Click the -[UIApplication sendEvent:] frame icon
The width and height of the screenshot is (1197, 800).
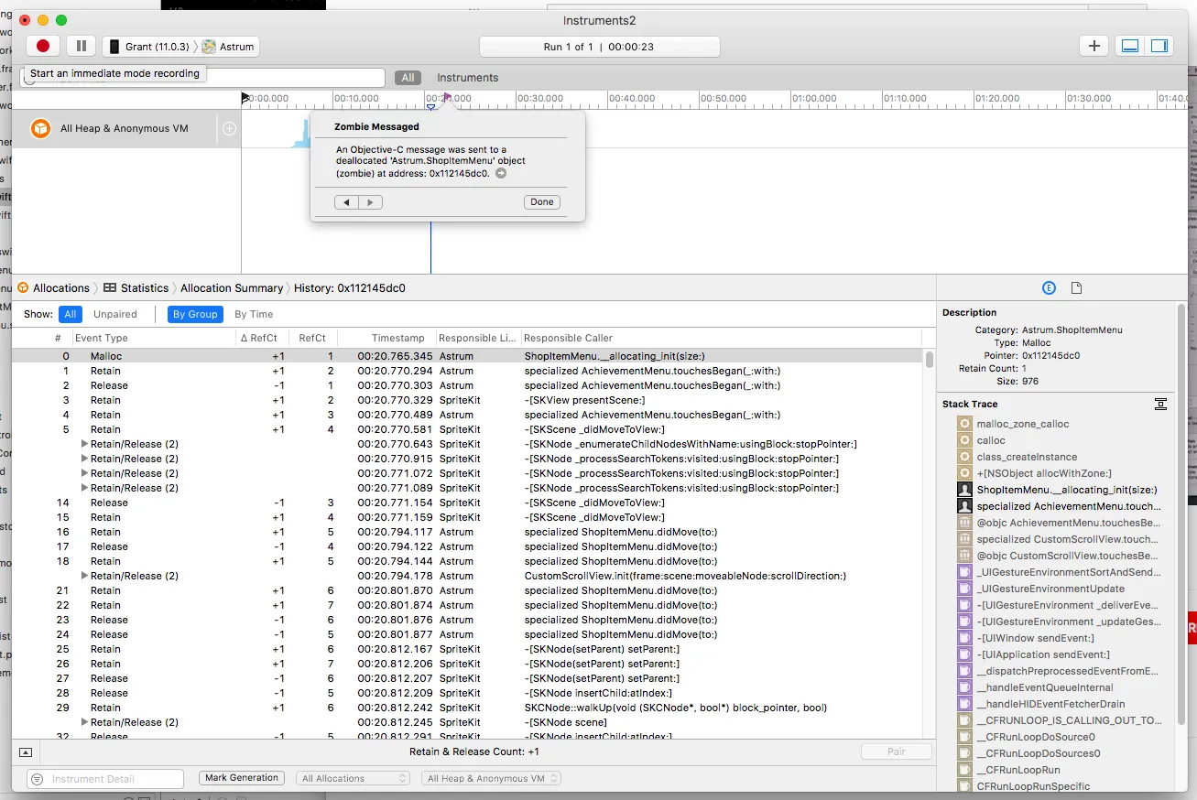[x=963, y=654]
